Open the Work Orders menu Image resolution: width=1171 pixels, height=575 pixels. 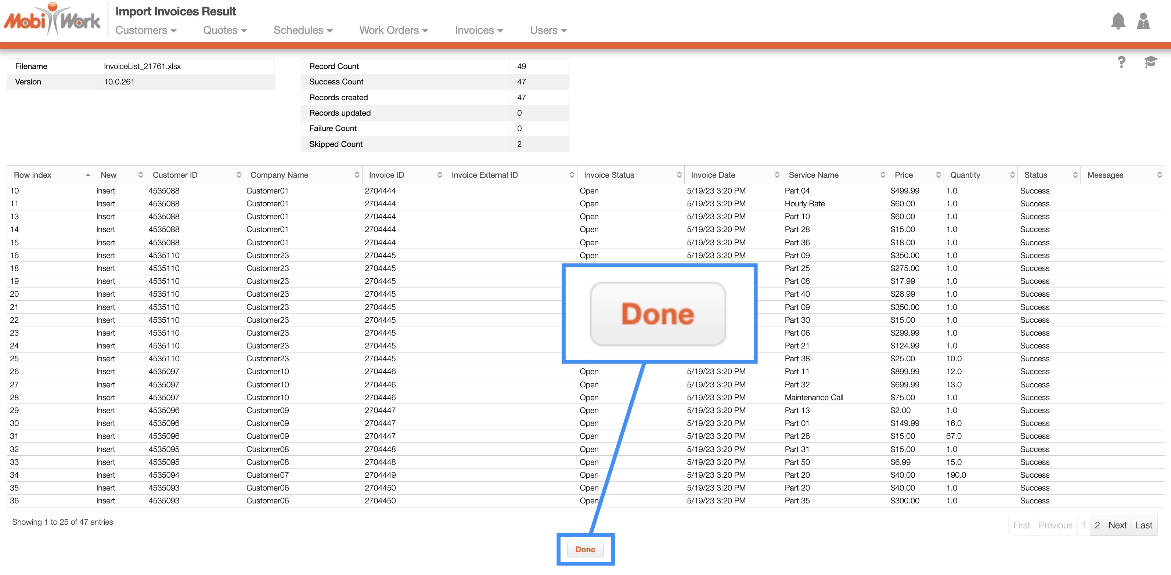click(393, 30)
